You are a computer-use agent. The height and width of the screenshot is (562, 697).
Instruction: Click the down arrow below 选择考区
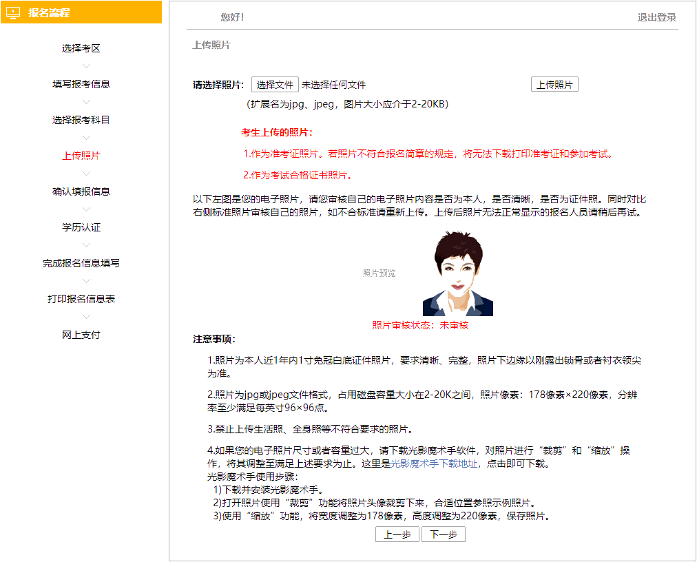pyautogui.click(x=85, y=65)
